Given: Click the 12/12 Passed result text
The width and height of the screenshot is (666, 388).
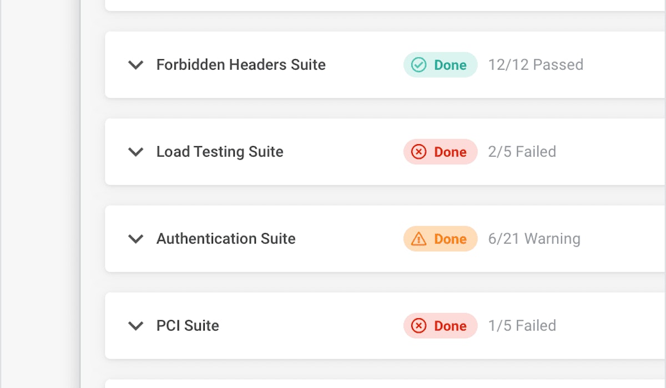Looking at the screenshot, I should pos(536,65).
